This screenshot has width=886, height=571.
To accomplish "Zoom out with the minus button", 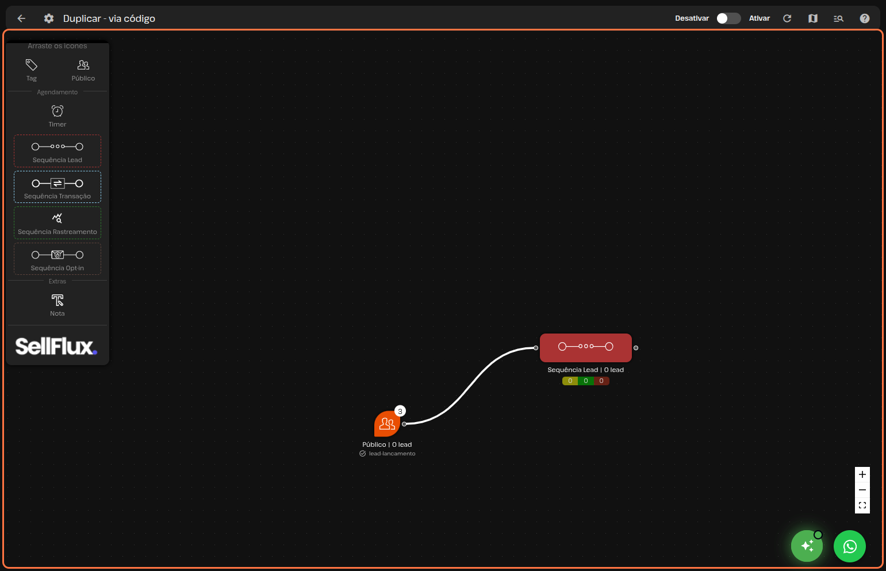I will pos(862,490).
